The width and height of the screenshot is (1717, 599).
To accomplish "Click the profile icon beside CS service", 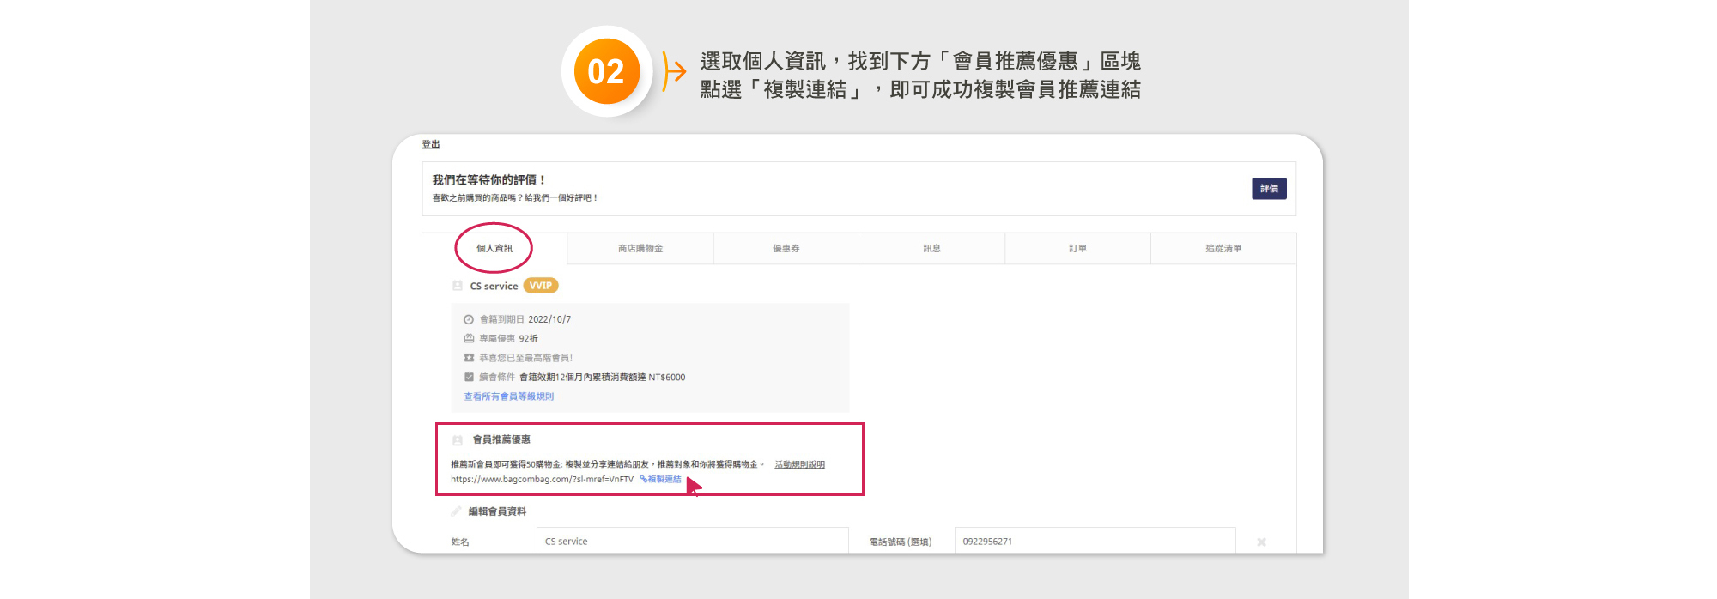I will point(458,286).
